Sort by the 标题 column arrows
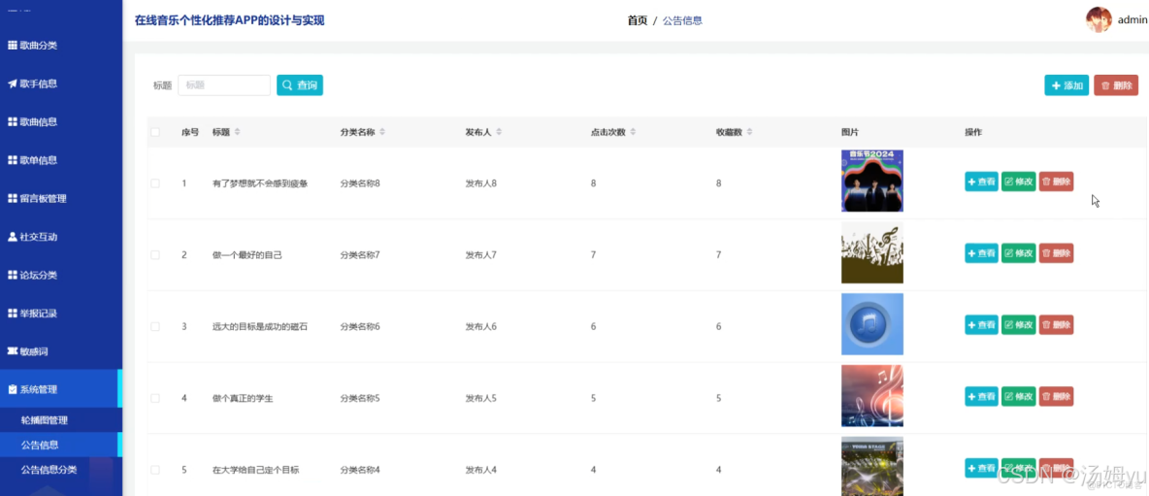Viewport: 1149px width, 496px height. pos(237,133)
